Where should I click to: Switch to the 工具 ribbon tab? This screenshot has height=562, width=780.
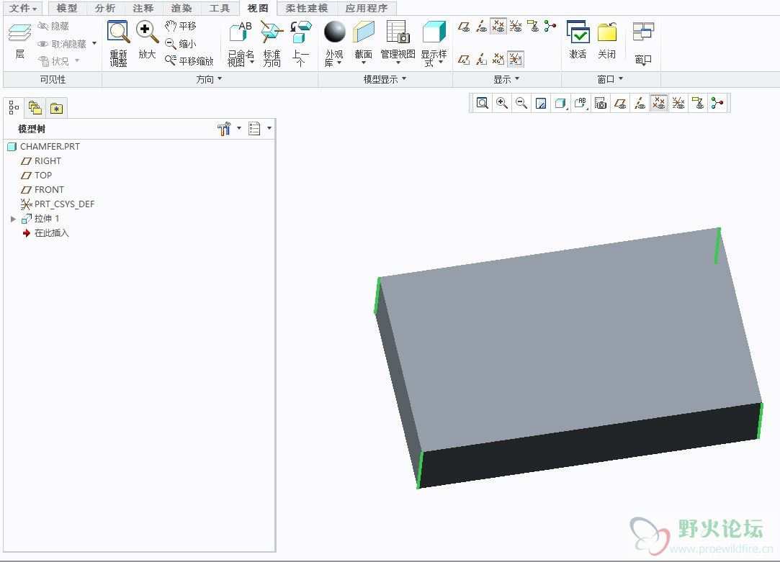pos(220,9)
